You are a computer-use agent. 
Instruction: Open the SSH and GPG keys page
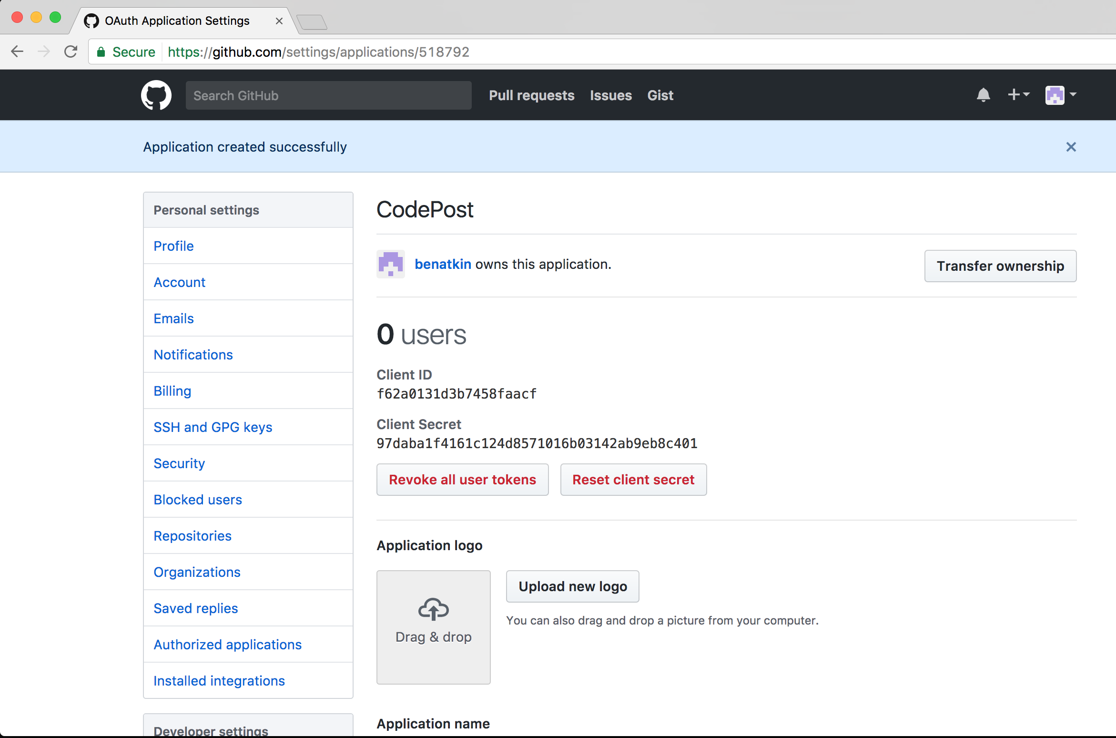(x=213, y=427)
